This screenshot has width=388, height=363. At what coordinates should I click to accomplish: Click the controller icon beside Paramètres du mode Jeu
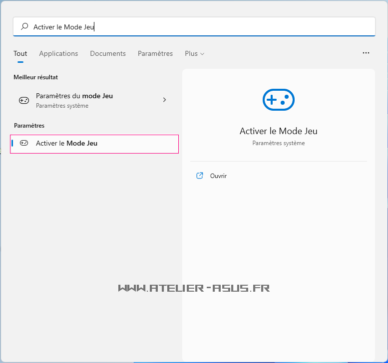click(24, 100)
